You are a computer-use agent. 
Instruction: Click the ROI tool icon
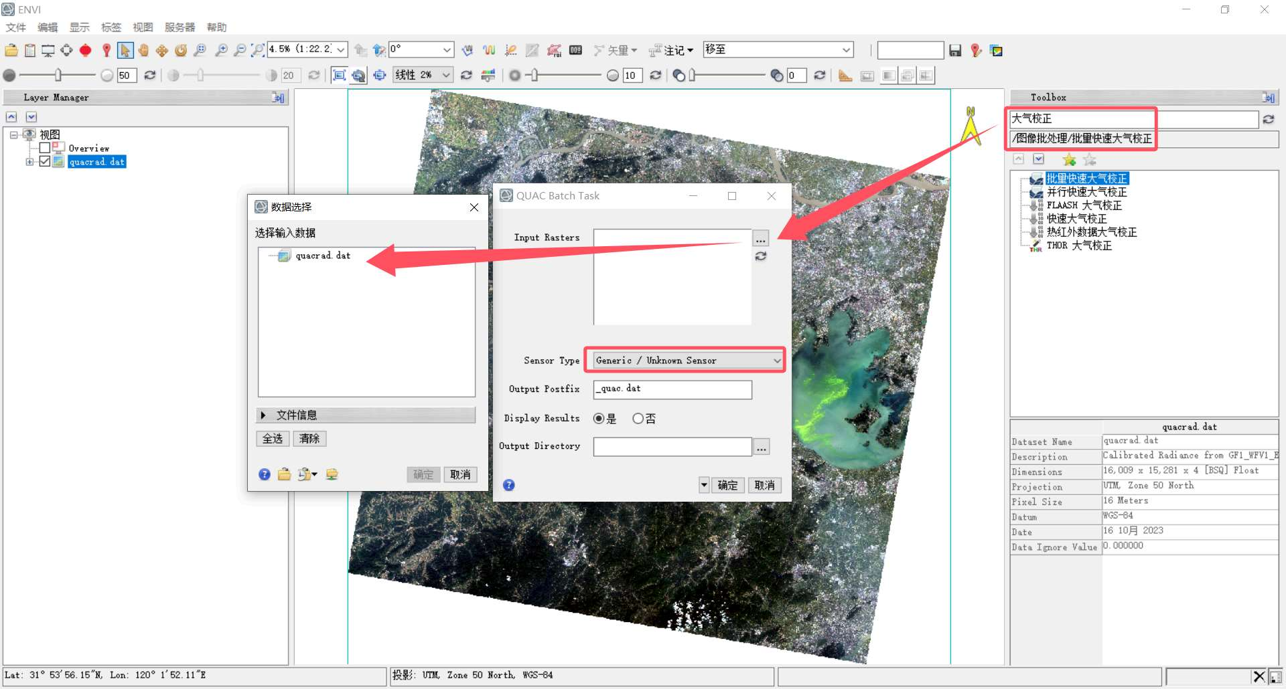tap(85, 50)
